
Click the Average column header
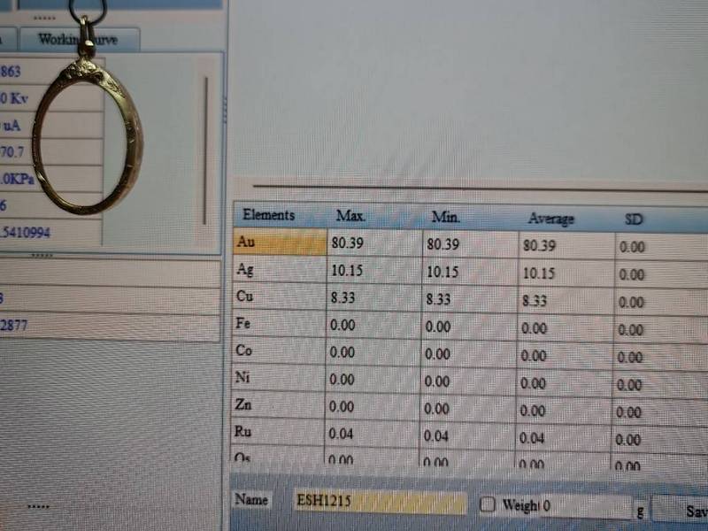click(x=550, y=218)
